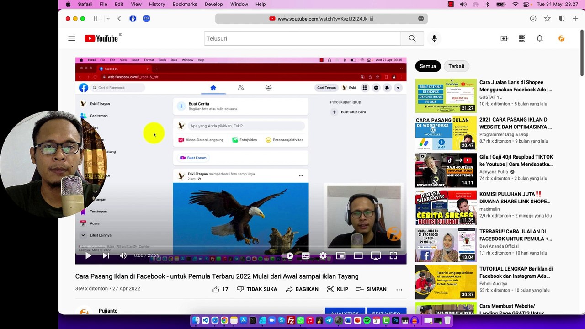Enter full screen on the video player
This screenshot has width=585, height=329.
[393, 256]
